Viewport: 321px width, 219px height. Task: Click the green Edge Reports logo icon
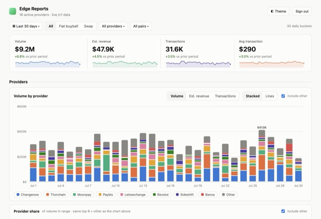click(12, 11)
